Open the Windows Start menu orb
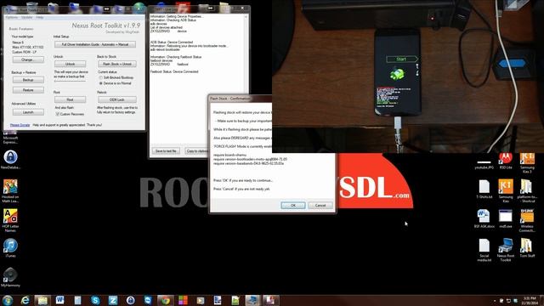The width and height of the screenshot is (544, 306). [x=8, y=300]
